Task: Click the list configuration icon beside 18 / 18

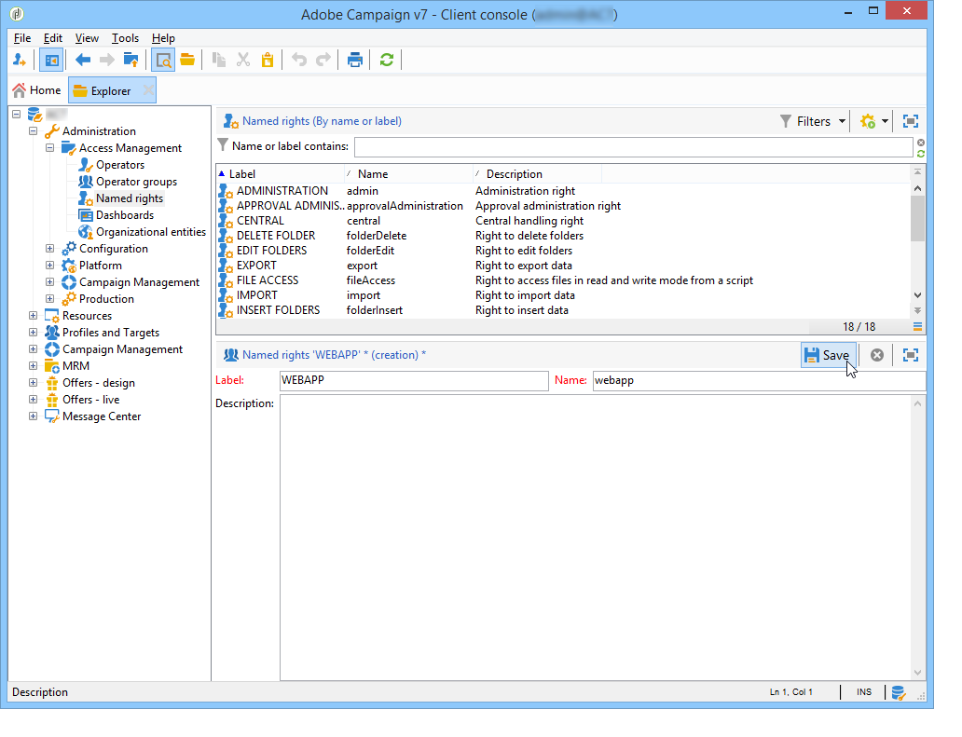Action: [x=918, y=327]
